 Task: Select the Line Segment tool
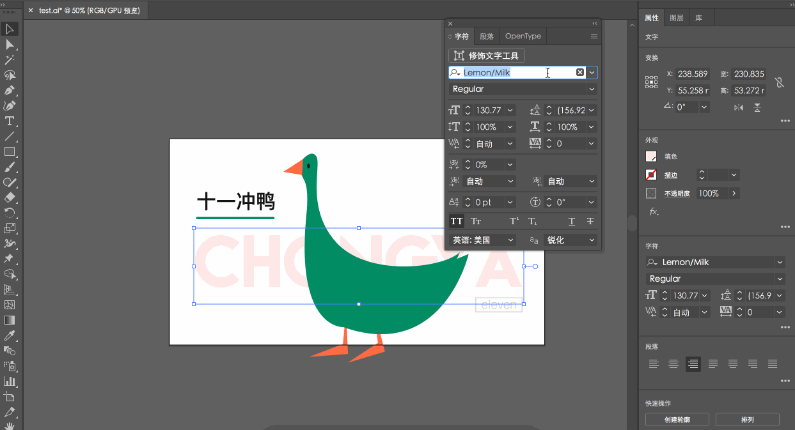pos(10,136)
